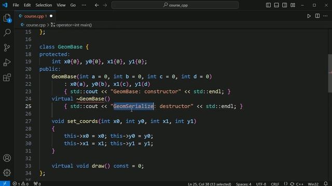This screenshot has width=332, height=186.
Task: Go forward with the right arrow
Action: click(105, 5)
